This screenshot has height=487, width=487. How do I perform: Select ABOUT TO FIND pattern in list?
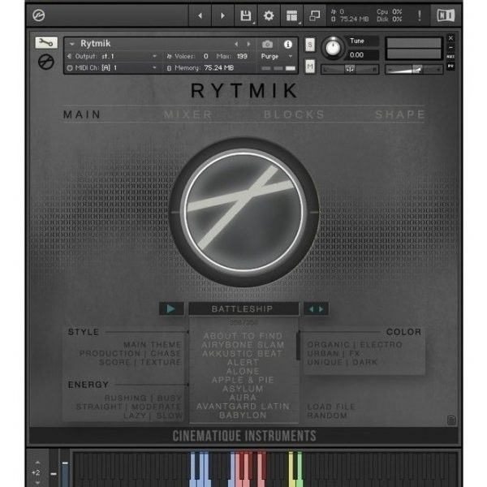click(243, 336)
